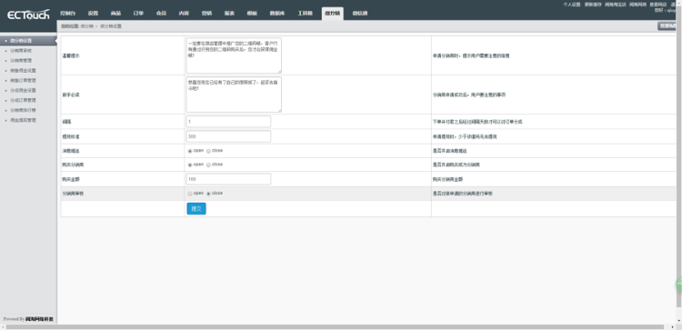Open the 内容 top menu
682x330 pixels.
pyautogui.click(x=184, y=14)
